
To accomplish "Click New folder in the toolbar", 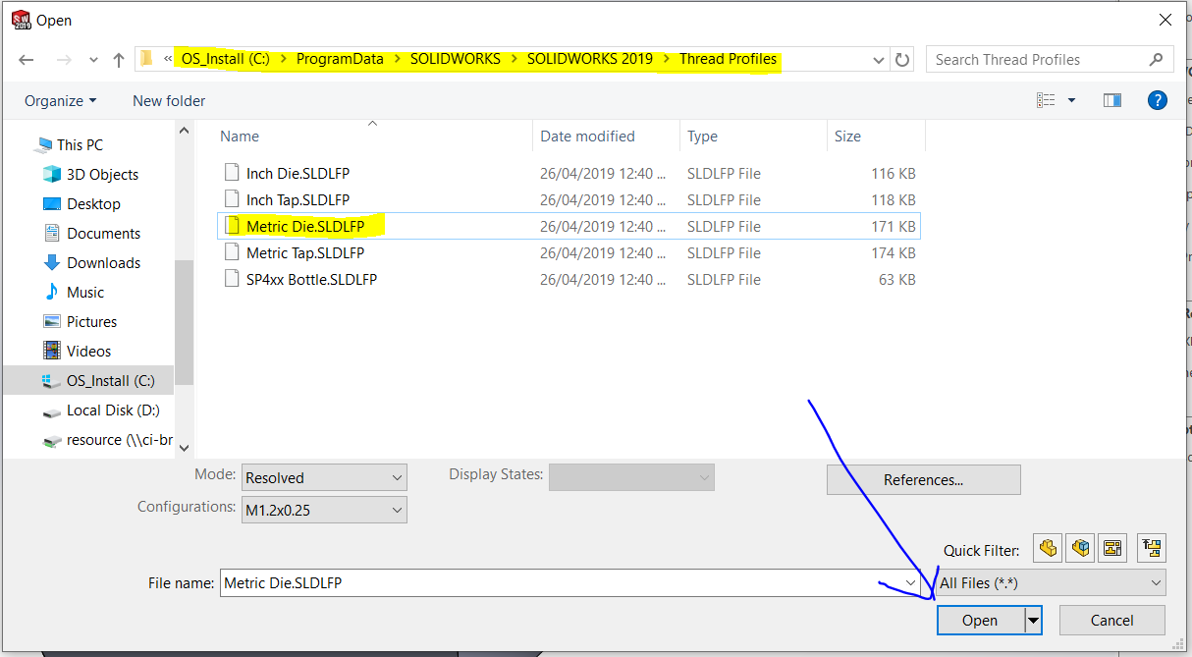I will (x=169, y=100).
